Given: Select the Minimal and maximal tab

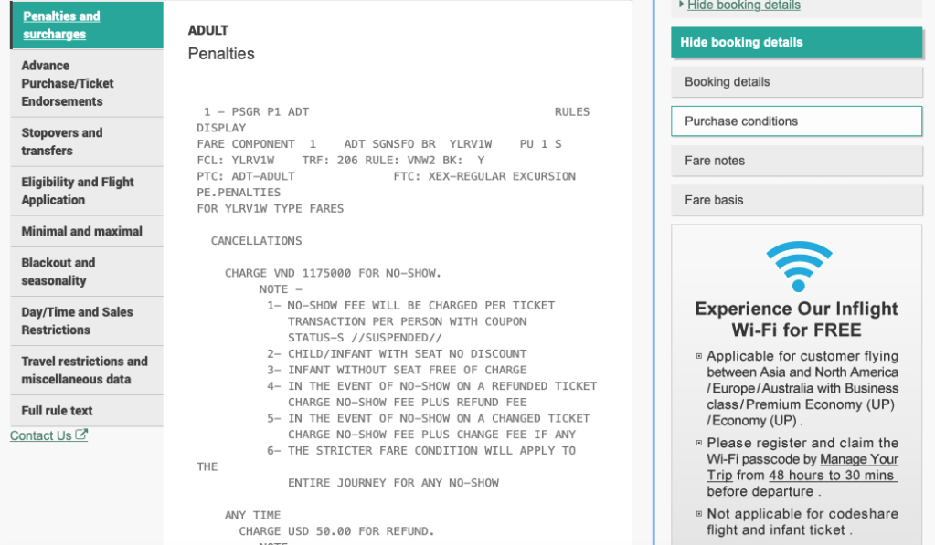Looking at the screenshot, I should pyautogui.click(x=81, y=231).
